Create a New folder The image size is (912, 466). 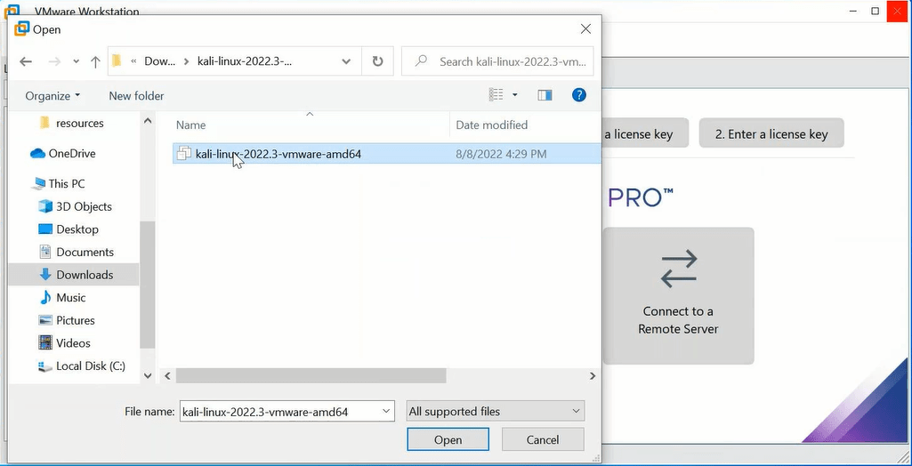[137, 96]
